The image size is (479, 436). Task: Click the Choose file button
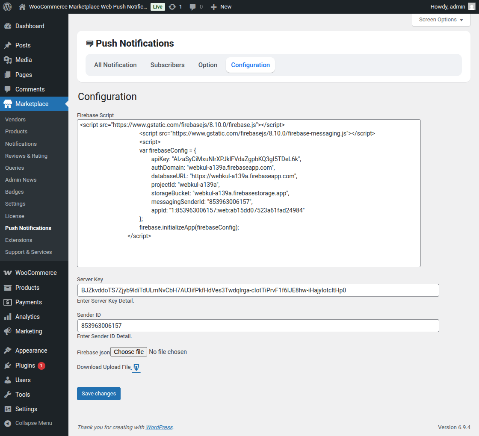129,352
